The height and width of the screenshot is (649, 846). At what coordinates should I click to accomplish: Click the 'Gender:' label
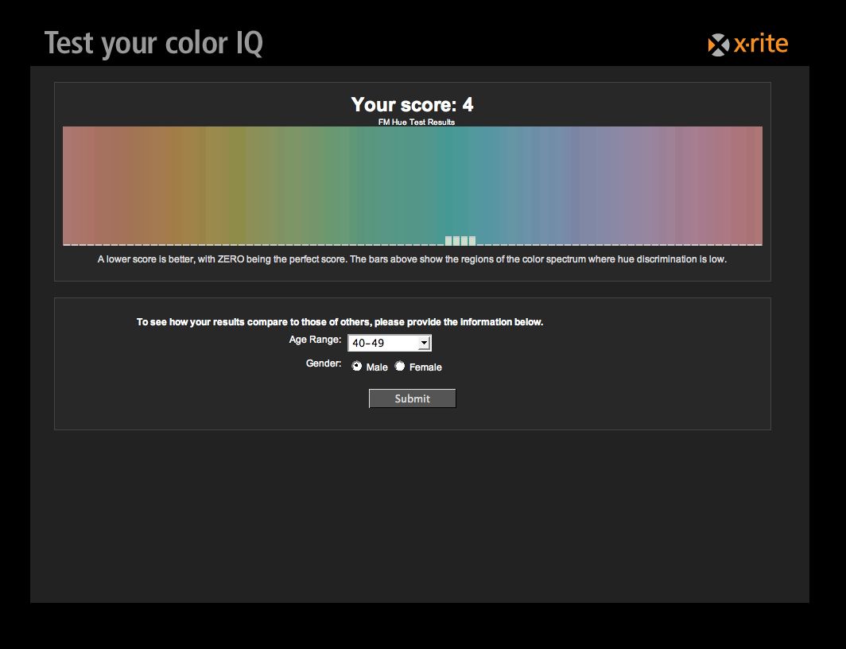tap(324, 363)
